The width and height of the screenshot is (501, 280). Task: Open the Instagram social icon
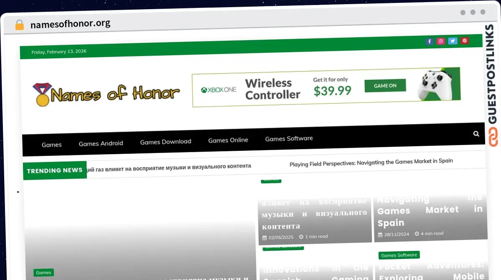pos(441,41)
